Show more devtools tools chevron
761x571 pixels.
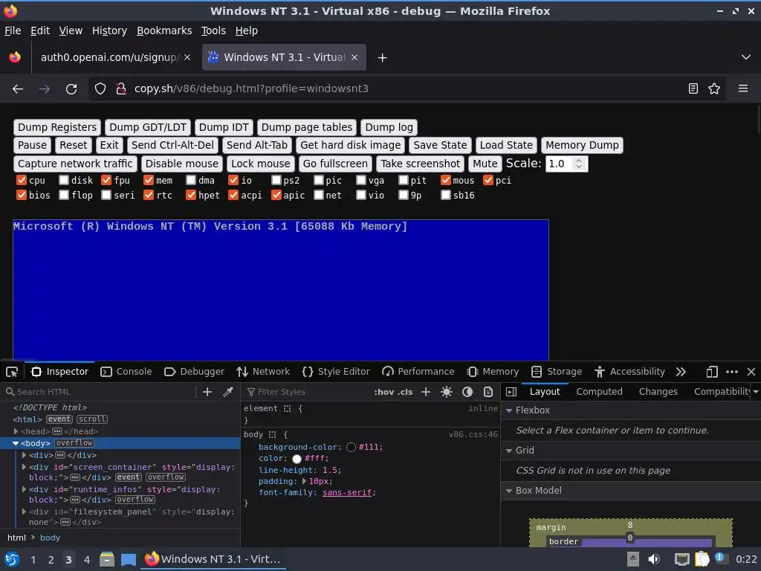pos(681,372)
